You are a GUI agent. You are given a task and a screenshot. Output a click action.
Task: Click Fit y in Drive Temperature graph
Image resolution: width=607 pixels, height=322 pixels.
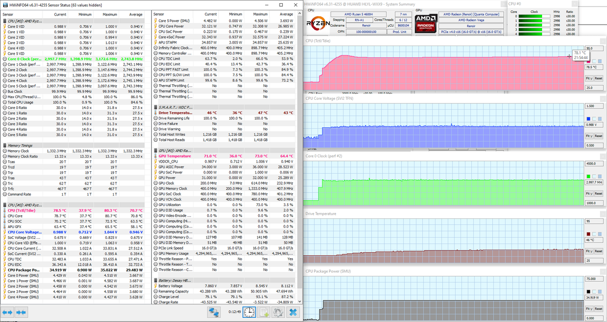pyautogui.click(x=589, y=251)
